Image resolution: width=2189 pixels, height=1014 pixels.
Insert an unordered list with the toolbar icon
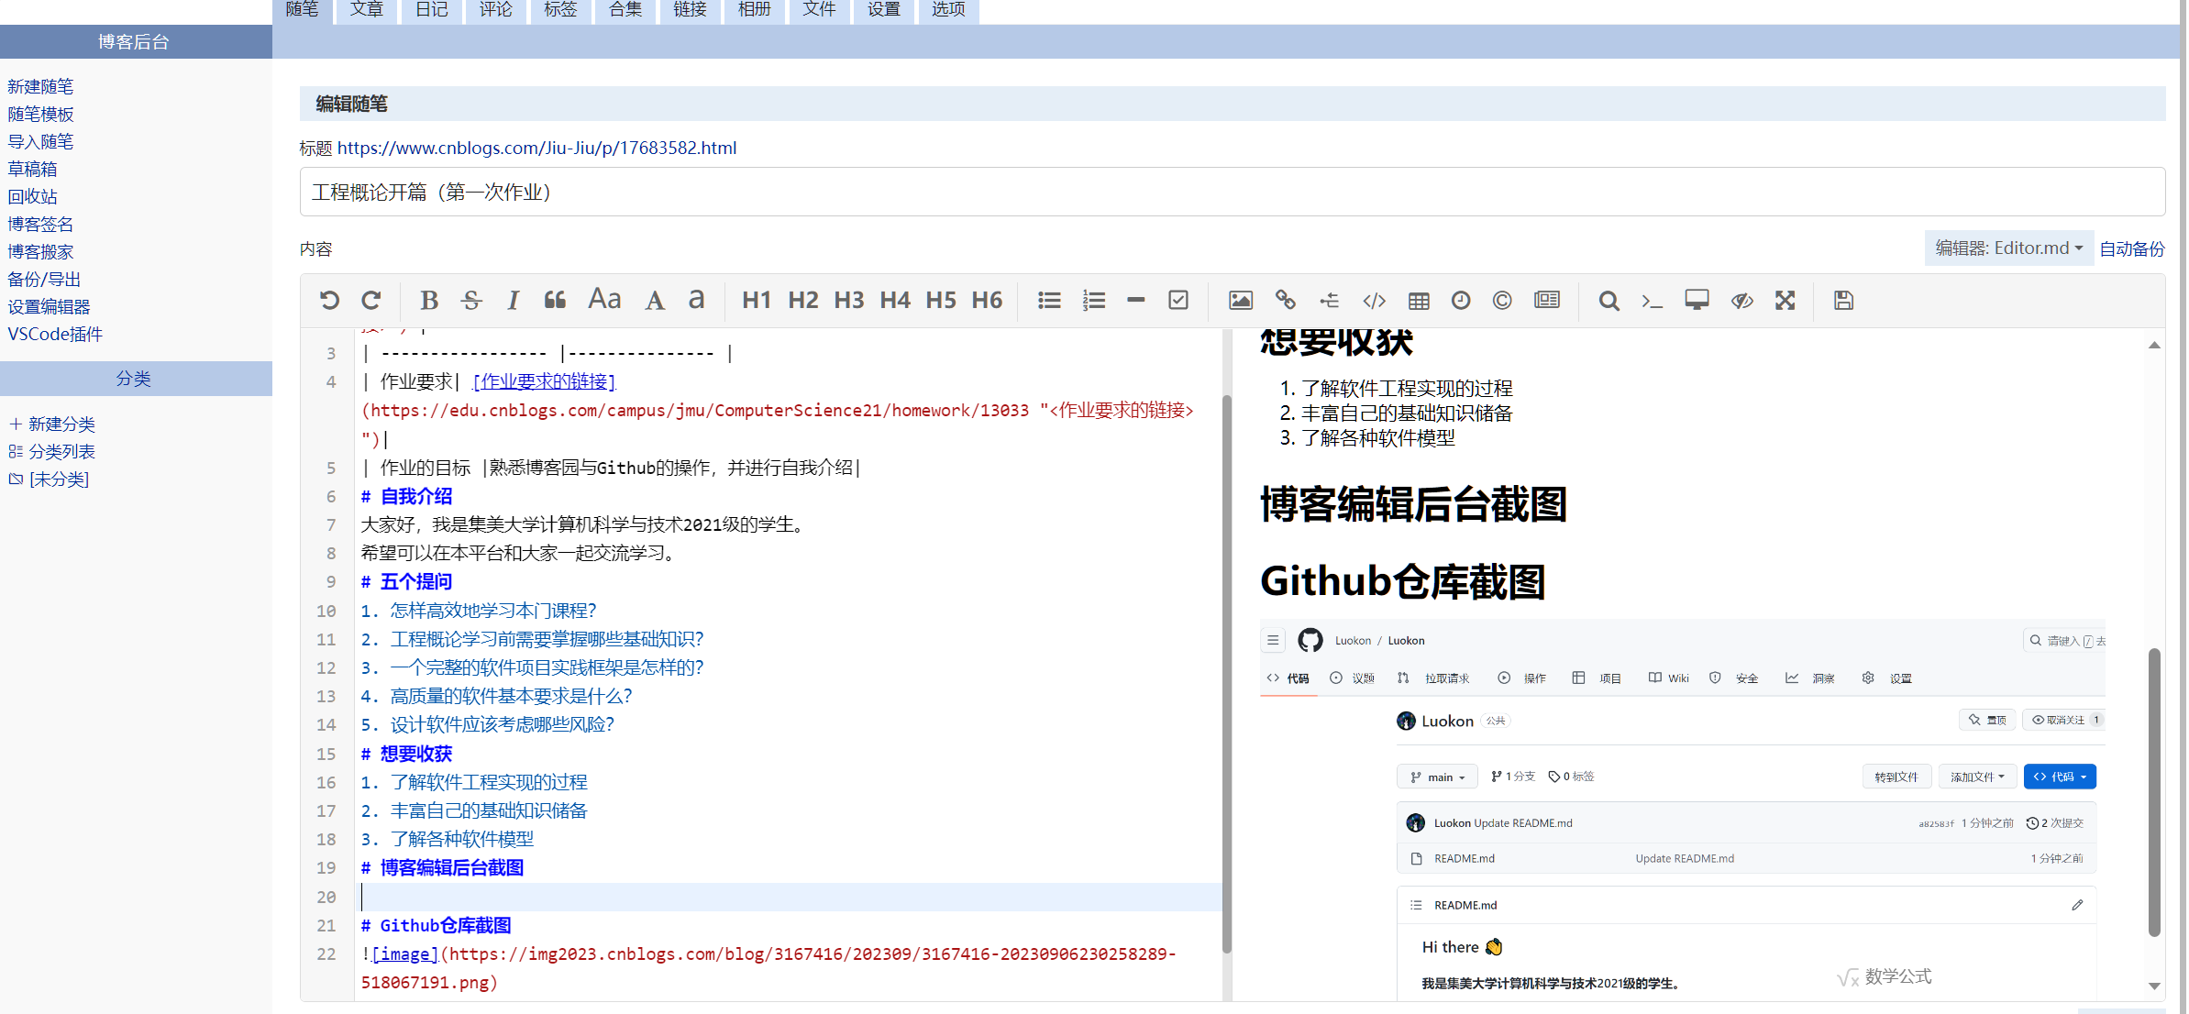(1049, 300)
